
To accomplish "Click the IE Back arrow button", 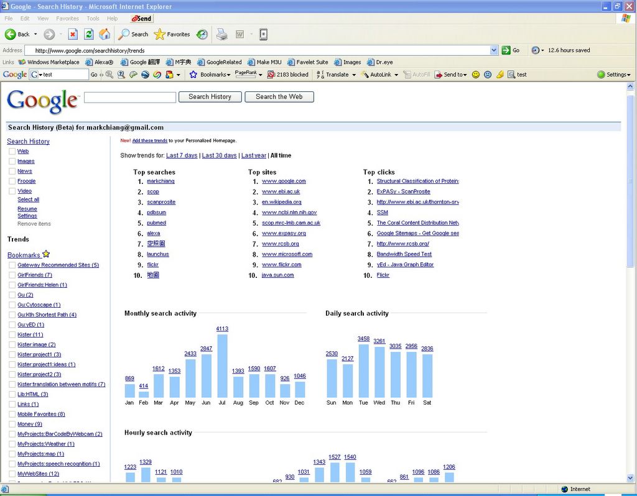I will pos(11,35).
